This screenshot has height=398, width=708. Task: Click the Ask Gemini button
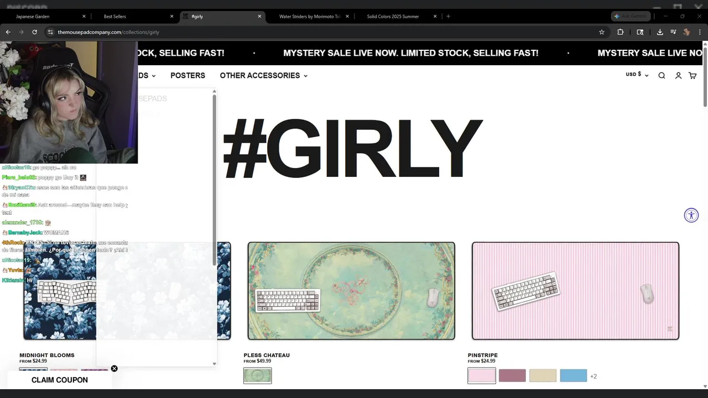pyautogui.click(x=631, y=16)
